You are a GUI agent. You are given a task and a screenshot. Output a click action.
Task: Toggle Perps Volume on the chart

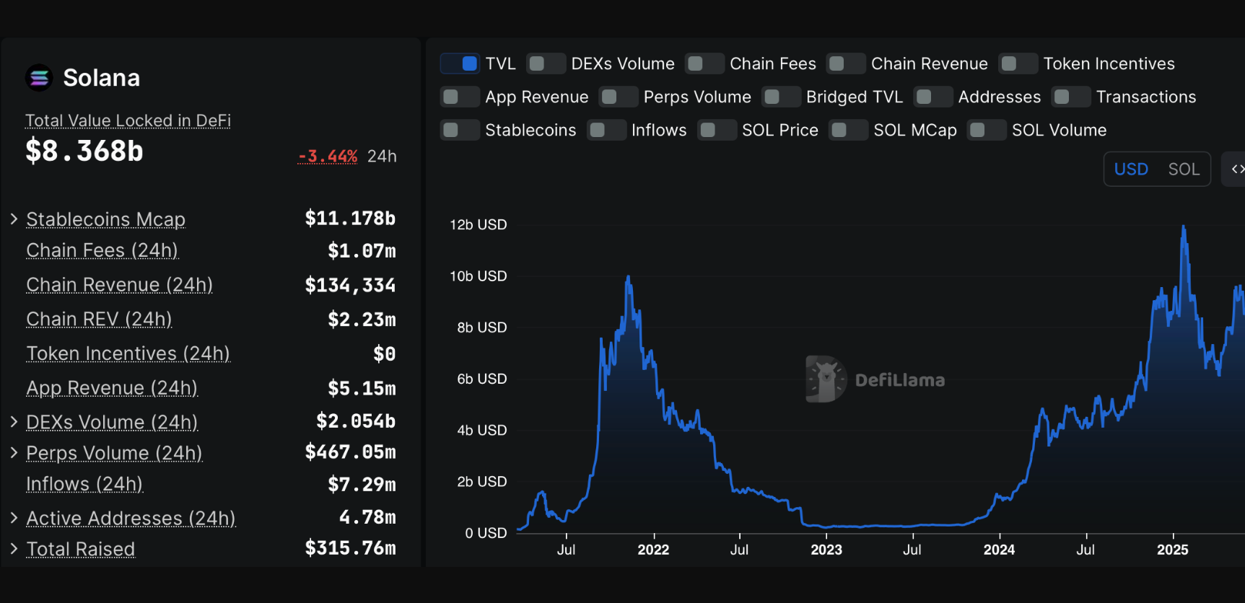point(619,97)
